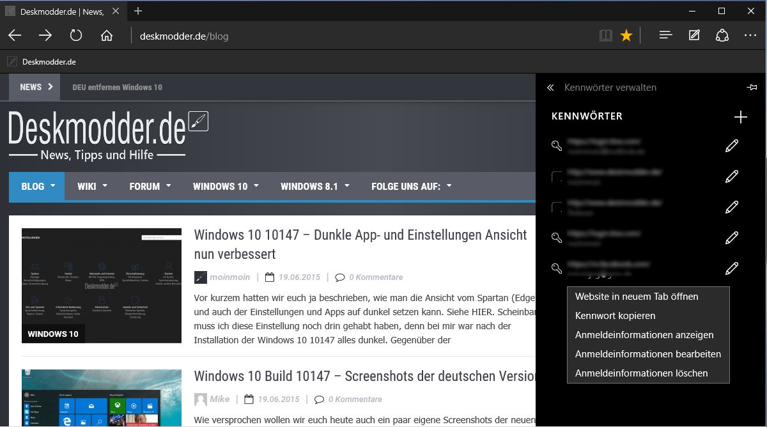767x427 pixels.
Task: Click the moinmoin author name
Action: point(230,277)
